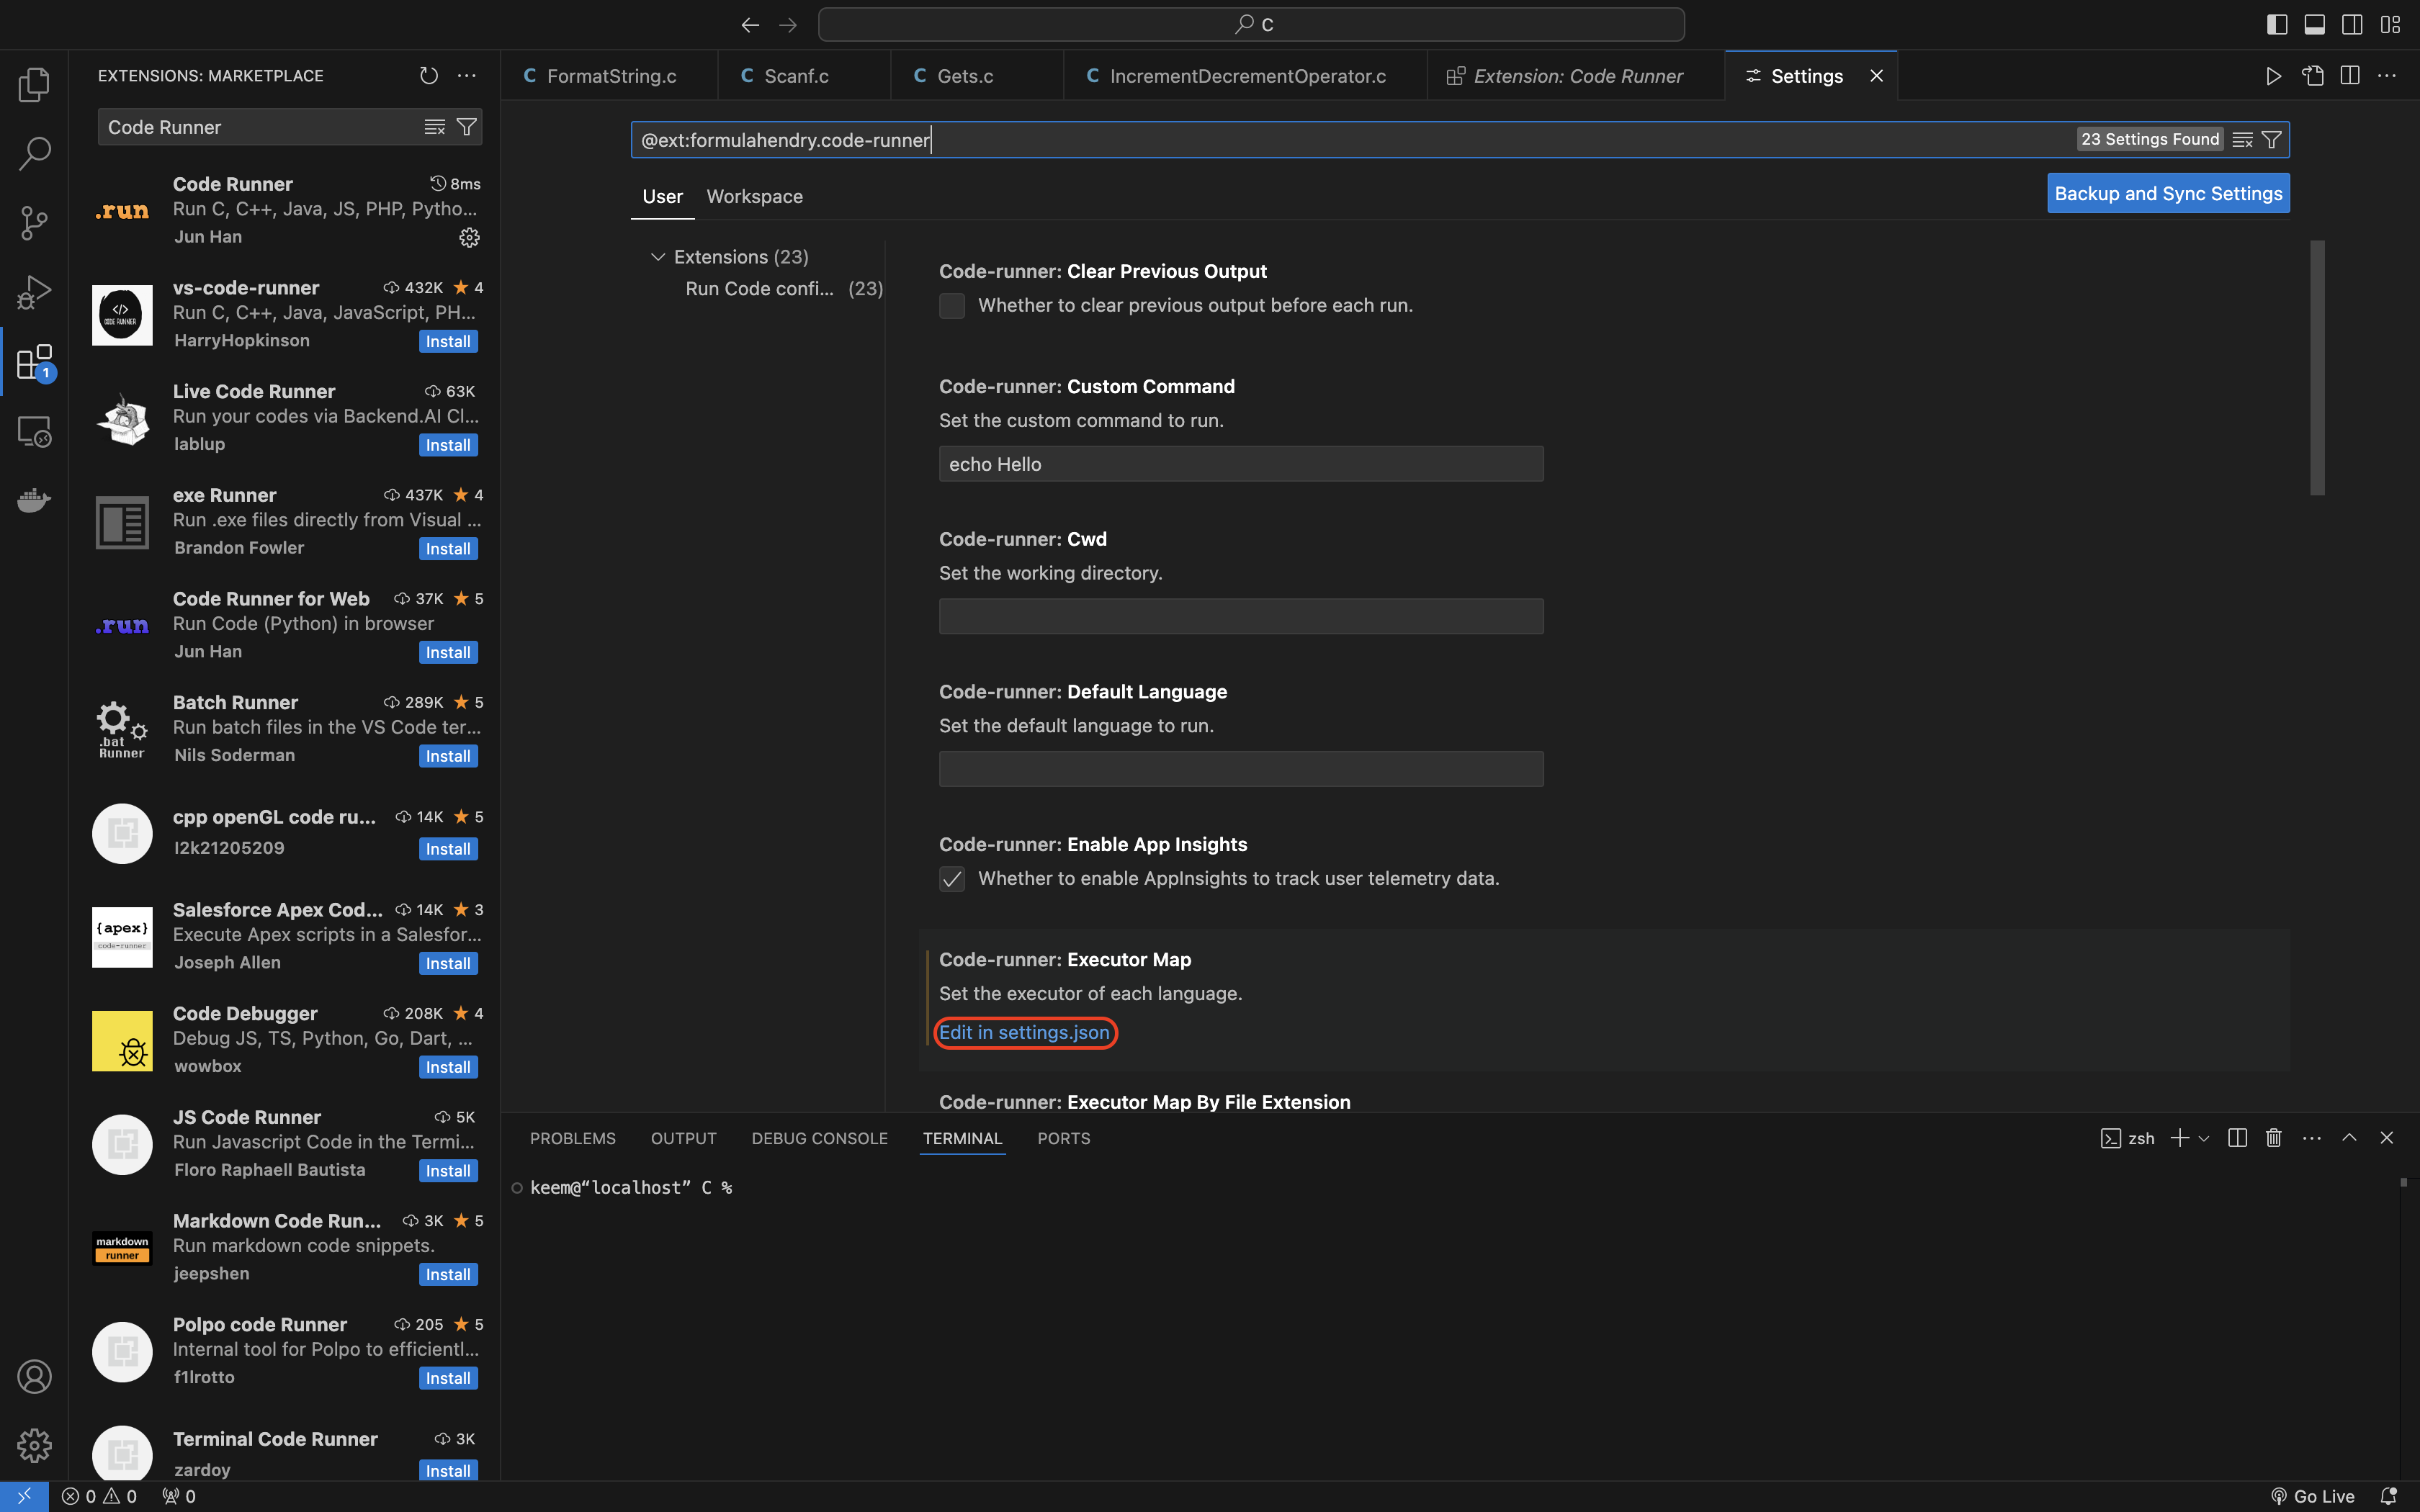Kill the terminal with trash icon
The image size is (2420, 1512).
click(2274, 1138)
